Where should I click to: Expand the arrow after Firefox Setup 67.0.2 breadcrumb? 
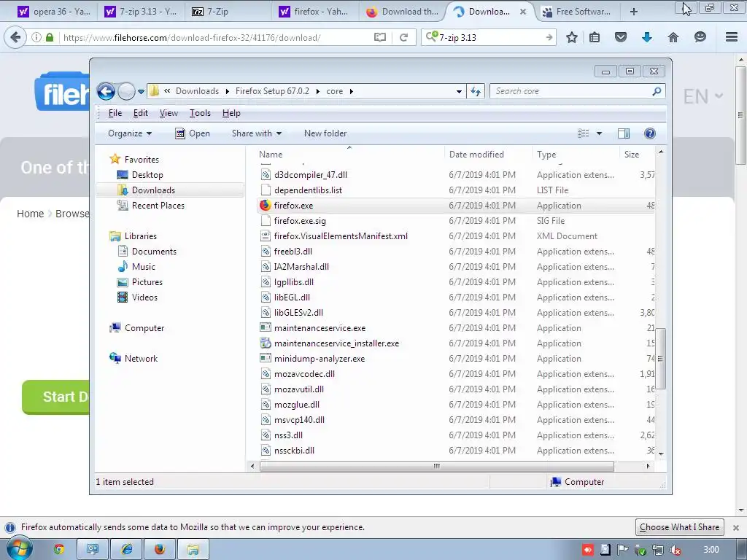click(x=318, y=91)
